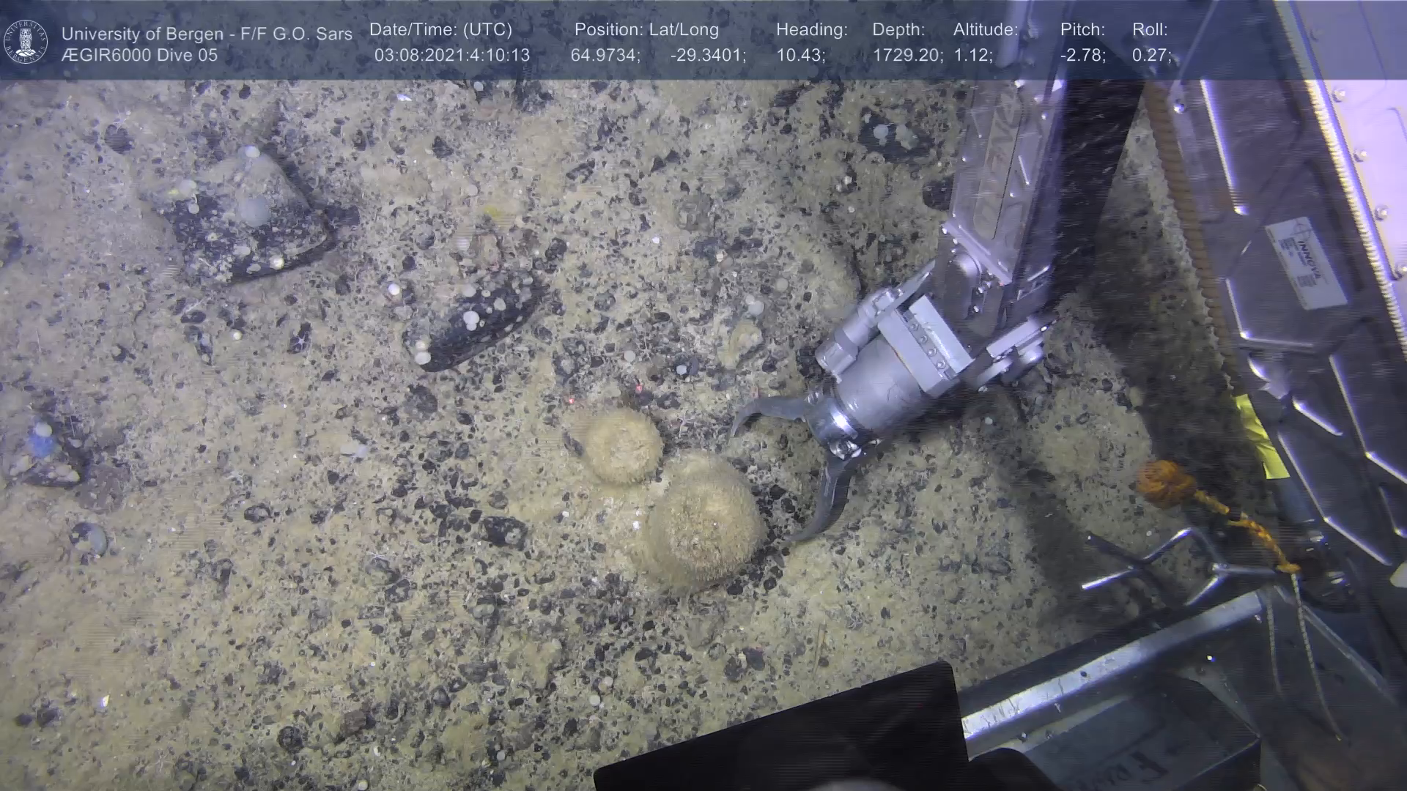This screenshot has width=1407, height=791.
Task: Click the pitch value -2.78
Action: point(1082,56)
